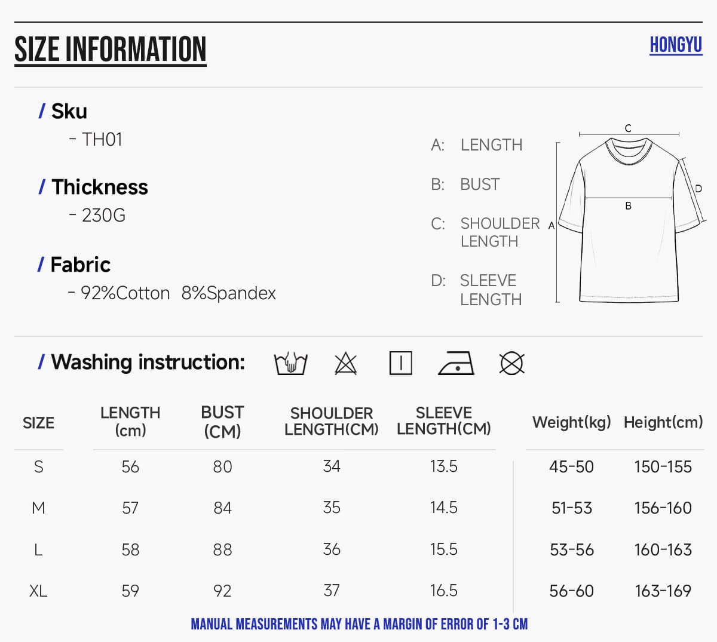
Task: Select the L size row label
Action: [x=38, y=549]
